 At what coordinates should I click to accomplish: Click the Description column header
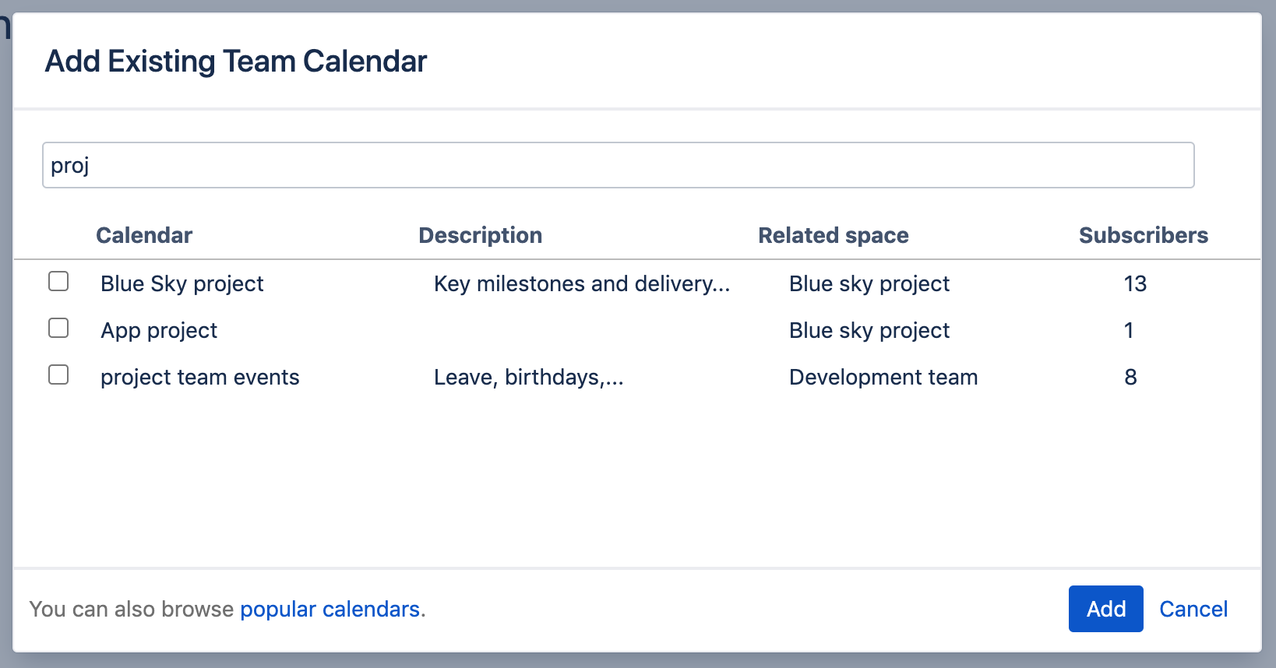click(480, 235)
